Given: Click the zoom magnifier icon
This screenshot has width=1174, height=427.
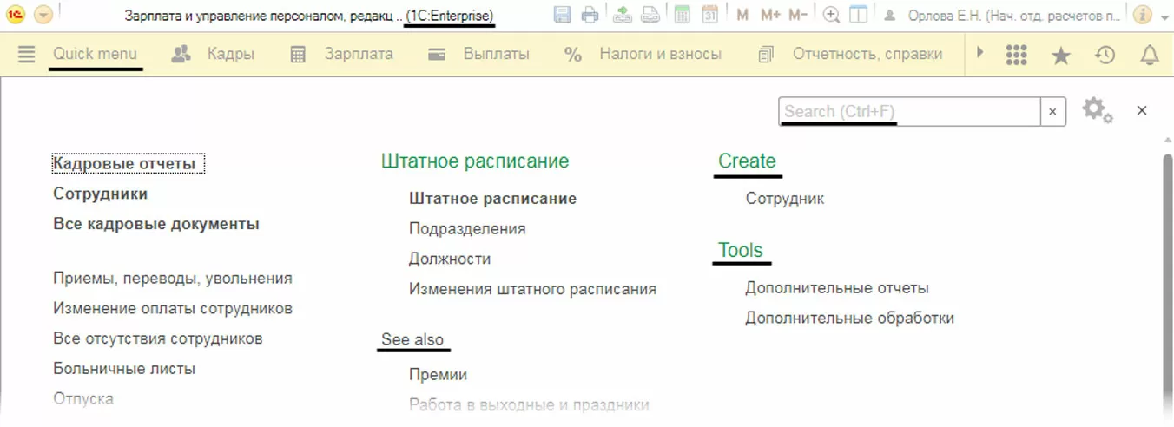Looking at the screenshot, I should [831, 15].
